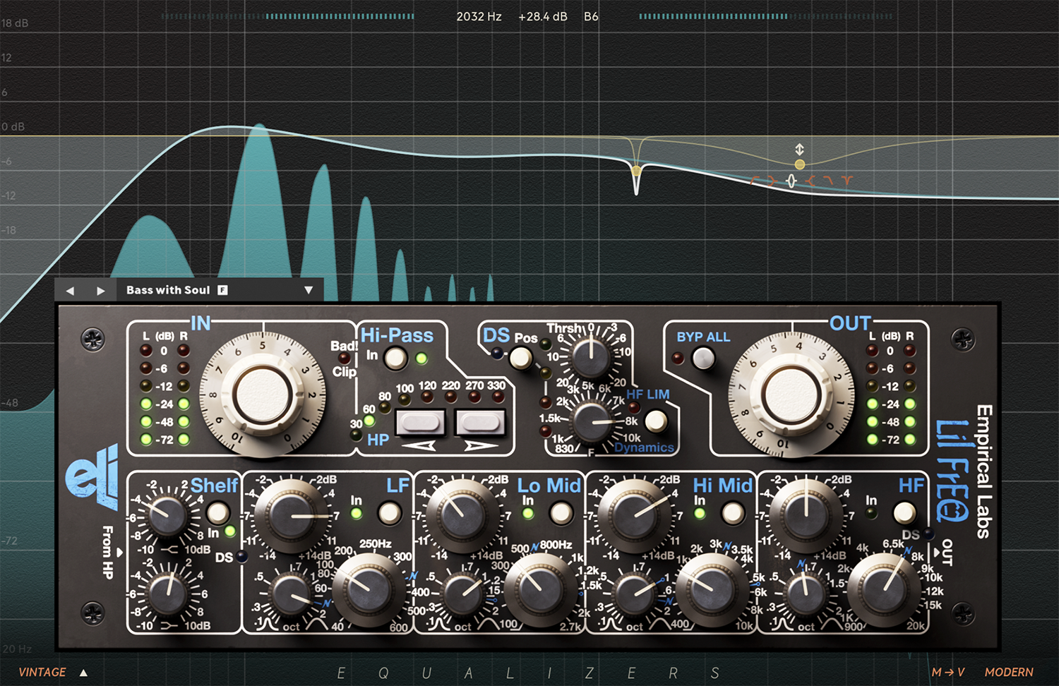Open the VINTAGE equalizer category
The width and height of the screenshot is (1059, 686).
click(42, 673)
